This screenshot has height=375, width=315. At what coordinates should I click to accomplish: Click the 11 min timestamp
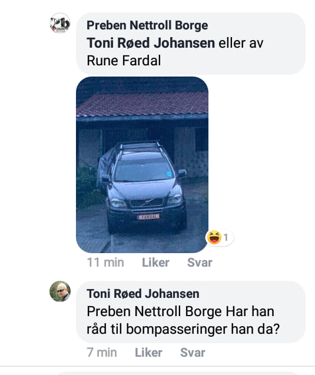(105, 263)
